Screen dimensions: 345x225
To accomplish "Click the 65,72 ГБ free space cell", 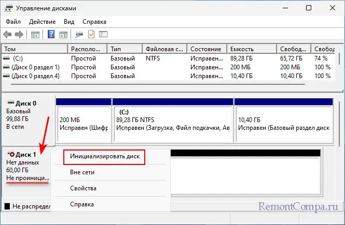I will [x=291, y=58].
